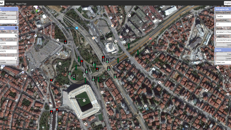Click the Istanbul Çevre Yolu road label
231x130 pixels.
(x=156, y=31)
